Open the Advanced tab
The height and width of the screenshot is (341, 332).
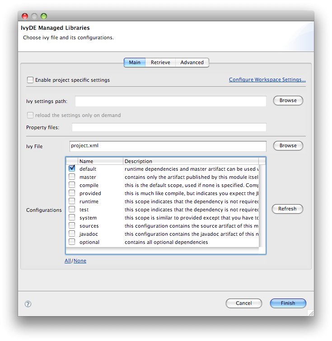(x=192, y=62)
